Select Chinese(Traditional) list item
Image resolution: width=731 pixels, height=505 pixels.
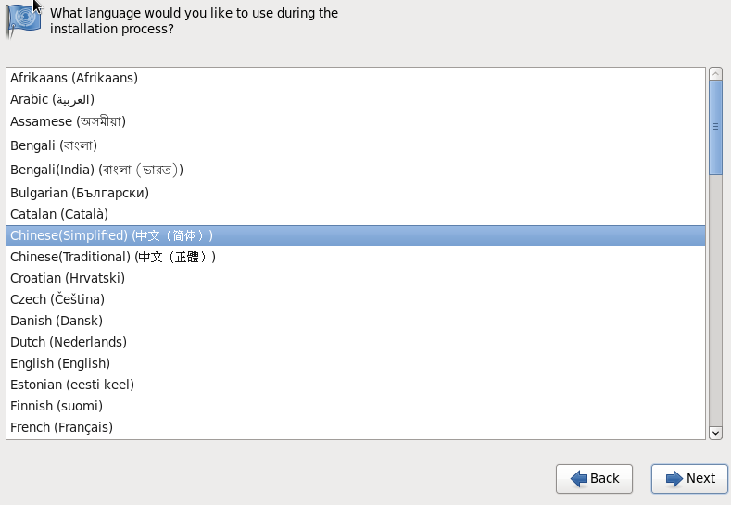click(x=356, y=257)
